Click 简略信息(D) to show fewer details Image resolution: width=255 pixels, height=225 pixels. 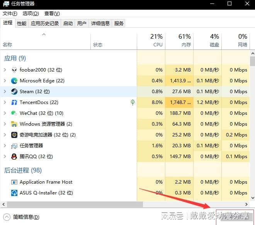[26, 217]
